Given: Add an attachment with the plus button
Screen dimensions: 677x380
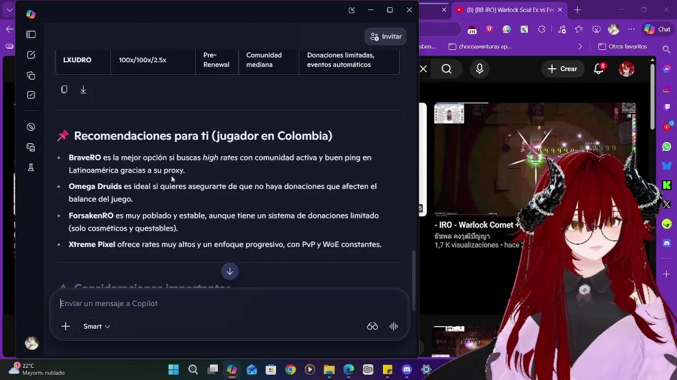Looking at the screenshot, I should point(66,326).
